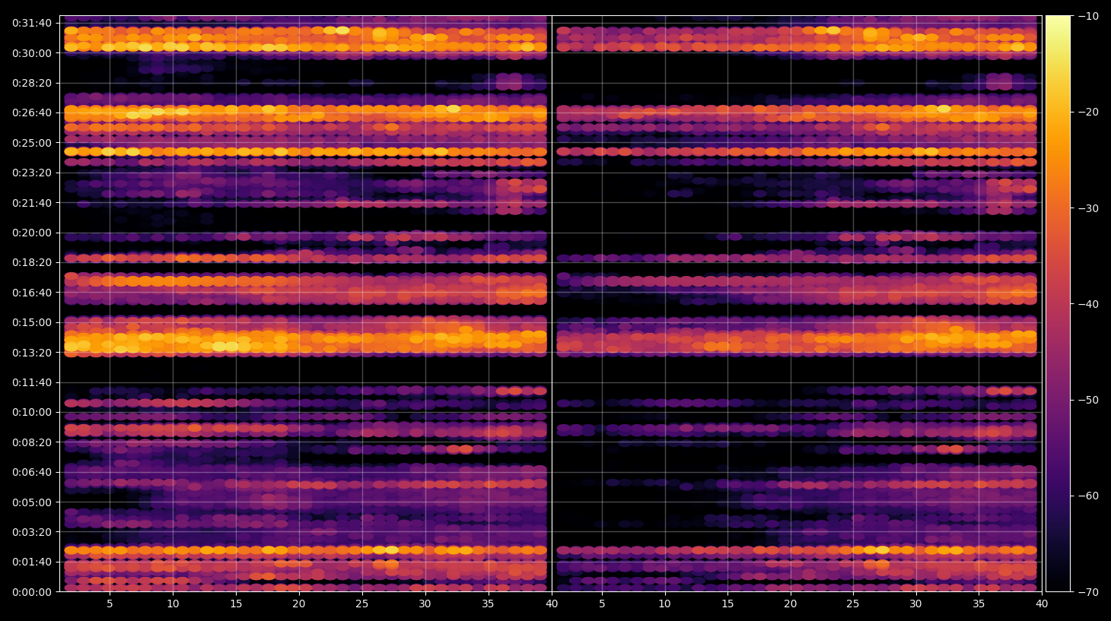Pick the 0:31:40 time tick label
This screenshot has height=621, width=1111.
tap(32, 23)
